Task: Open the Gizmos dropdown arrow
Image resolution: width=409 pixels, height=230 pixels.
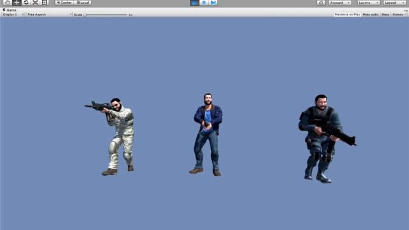Action: pyautogui.click(x=406, y=15)
